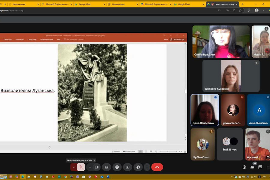Open the meeting details info icon
Viewport: 270px width, 180px height.
point(244,167)
